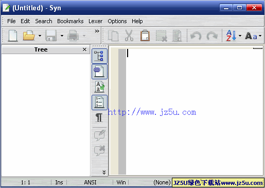
Task: Click the line number gutter
Action: (x=122, y=112)
